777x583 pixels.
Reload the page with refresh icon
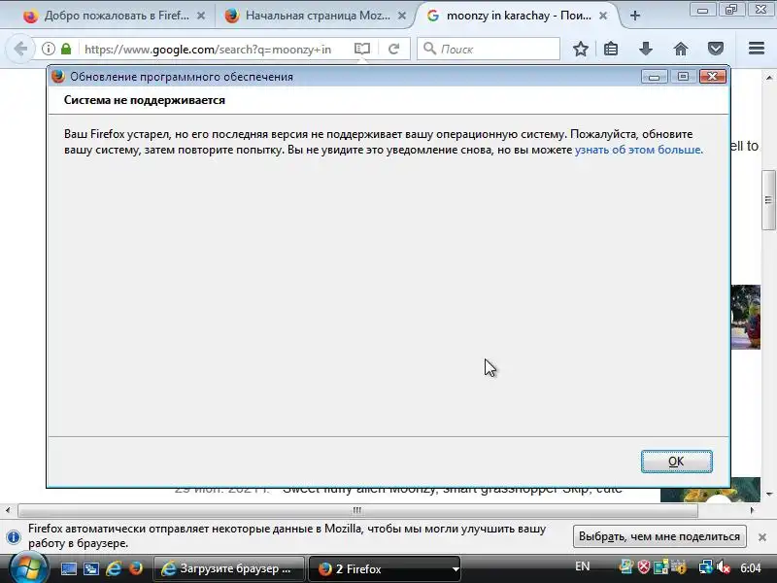tap(393, 49)
